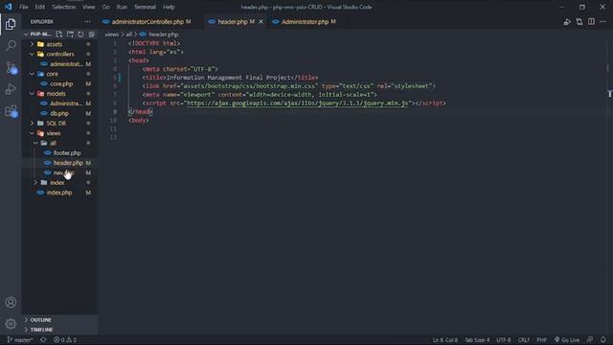Collapse the all folder

tap(35, 143)
